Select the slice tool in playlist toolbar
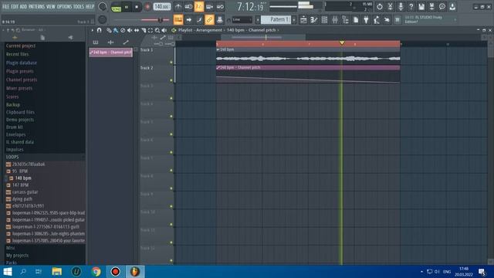 click(x=144, y=30)
